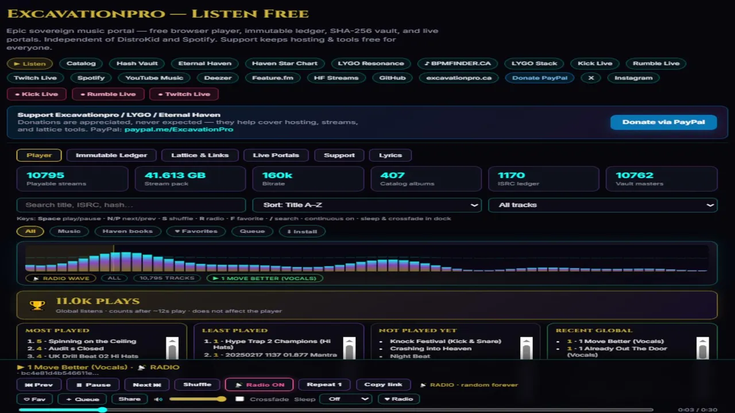The width and height of the screenshot is (735, 413).
Task: Switch to the Lyrics tab
Action: coord(390,155)
